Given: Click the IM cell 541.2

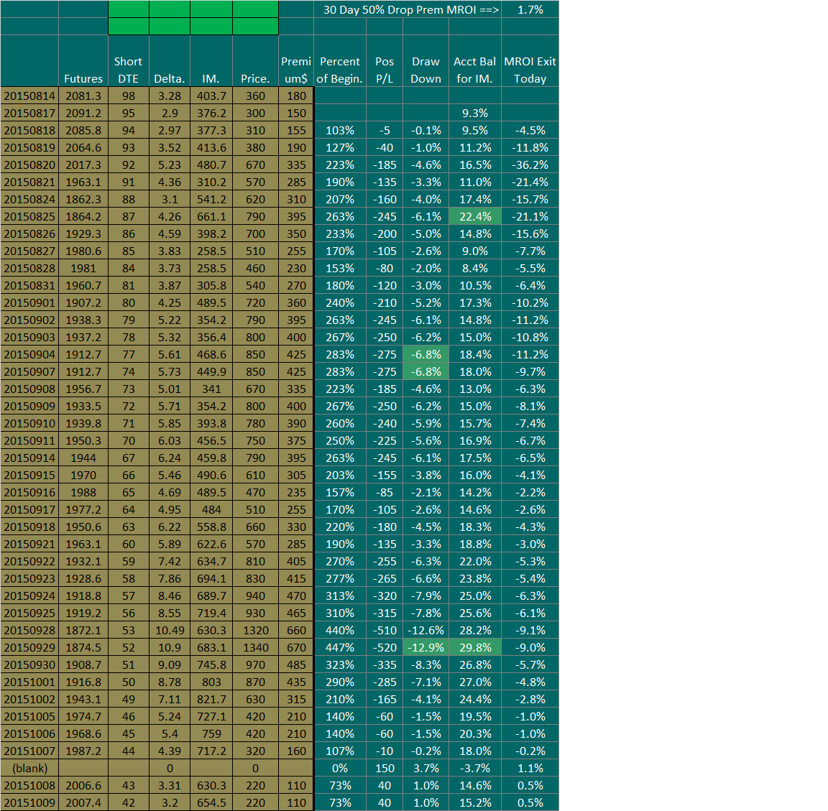Looking at the screenshot, I should tap(211, 200).
